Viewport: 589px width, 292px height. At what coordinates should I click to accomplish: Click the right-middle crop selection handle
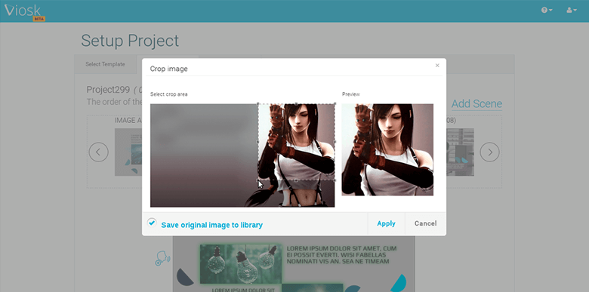pos(335,142)
